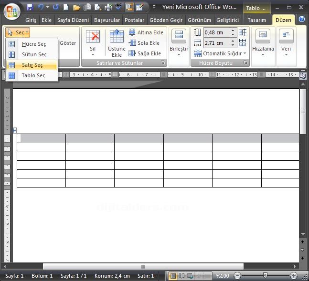Image resolution: width=309 pixels, height=281 pixels.
Task: Click the draw table pencil icon
Action: (139, 8)
